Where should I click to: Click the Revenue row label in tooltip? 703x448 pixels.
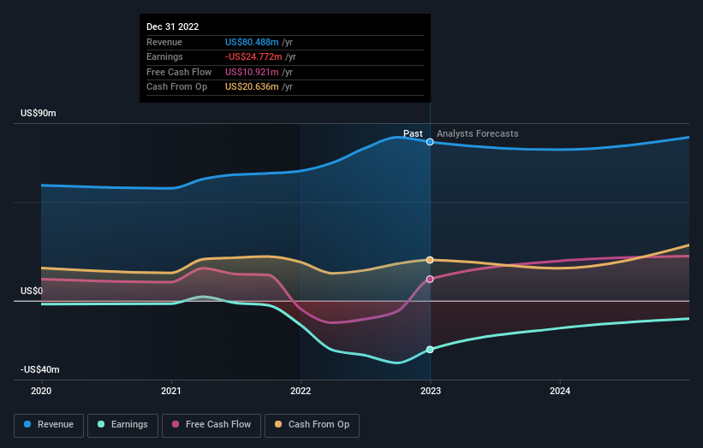pos(164,42)
